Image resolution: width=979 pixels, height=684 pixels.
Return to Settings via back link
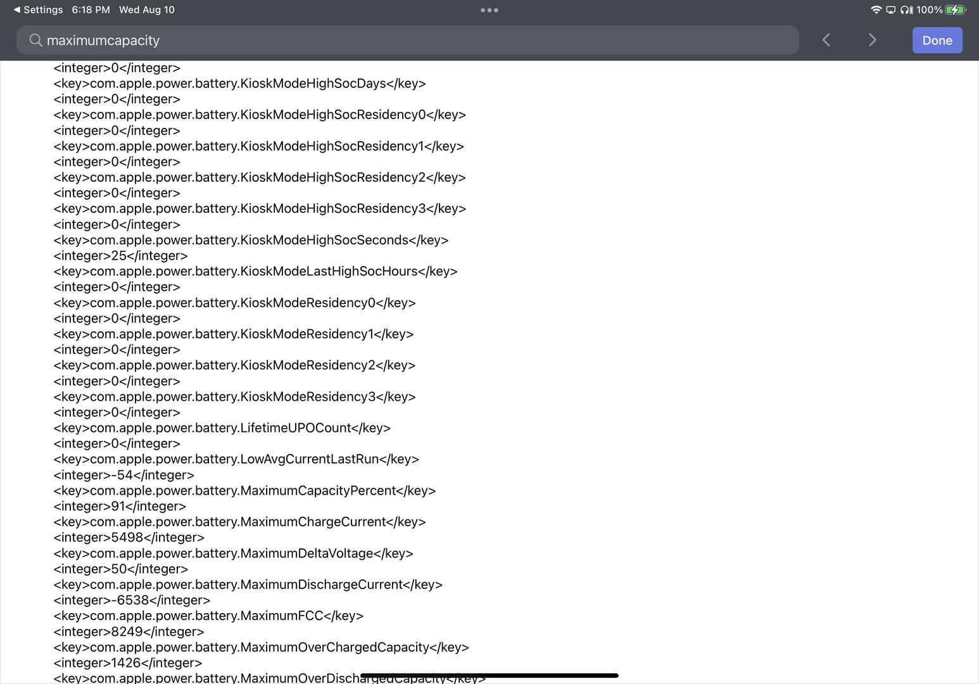[x=38, y=10]
